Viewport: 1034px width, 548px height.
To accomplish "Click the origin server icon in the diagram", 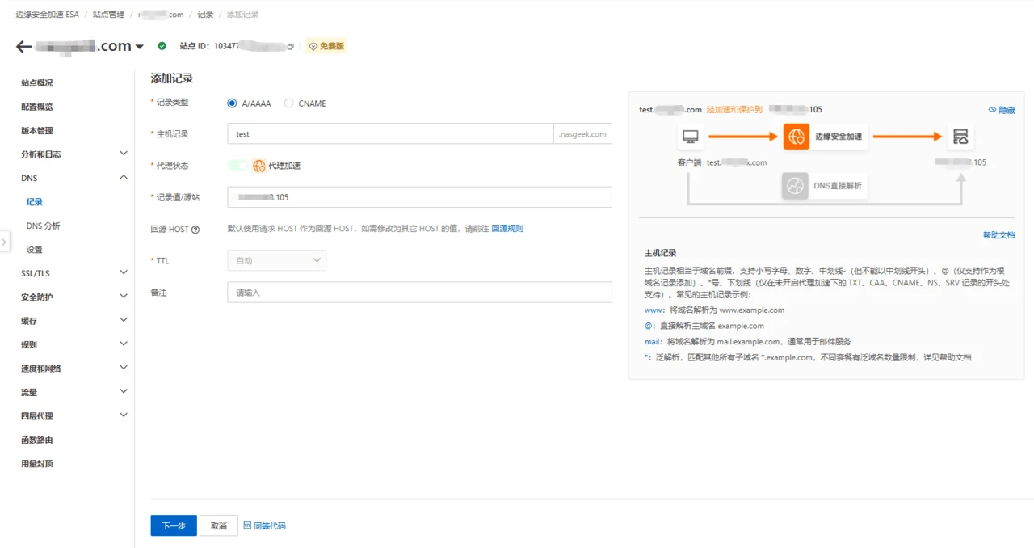I will click(960, 137).
